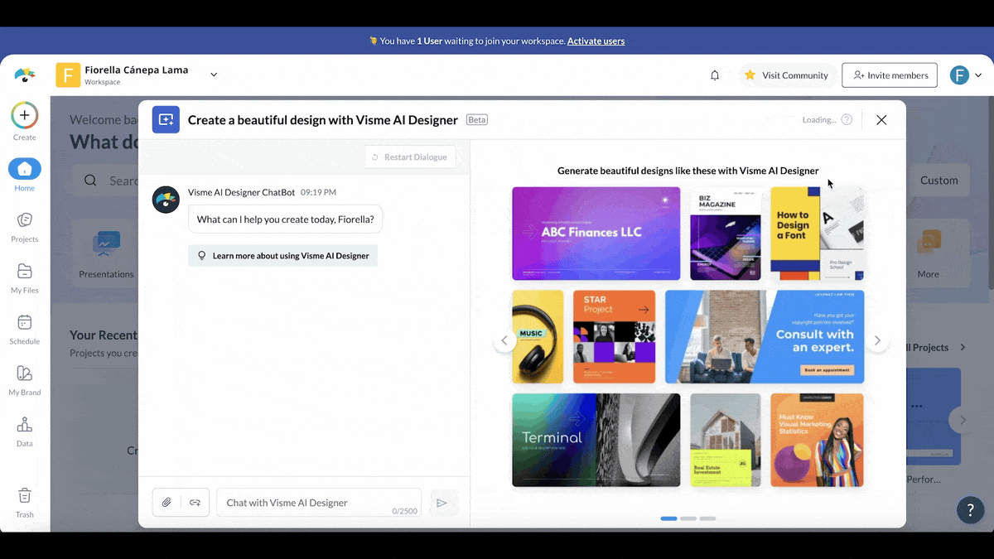Screen dimensions: 994x559
Task: Click the ABC Finances LLC design thumbnail
Action: 596,233
